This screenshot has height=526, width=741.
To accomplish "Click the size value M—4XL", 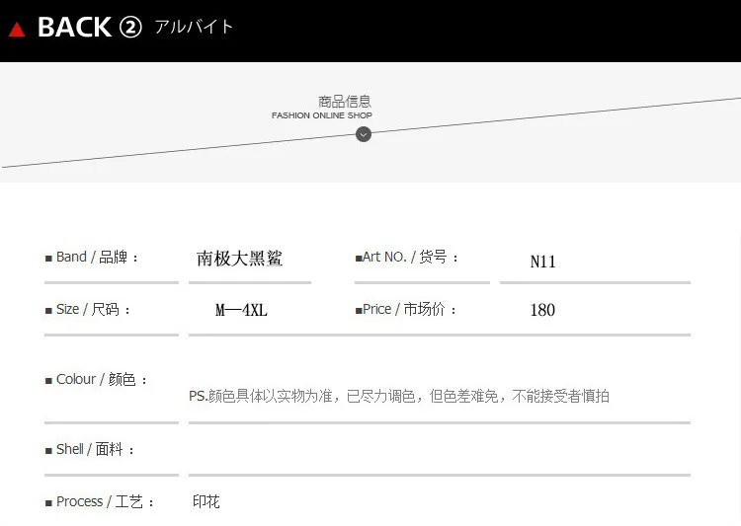I will click(x=241, y=310).
